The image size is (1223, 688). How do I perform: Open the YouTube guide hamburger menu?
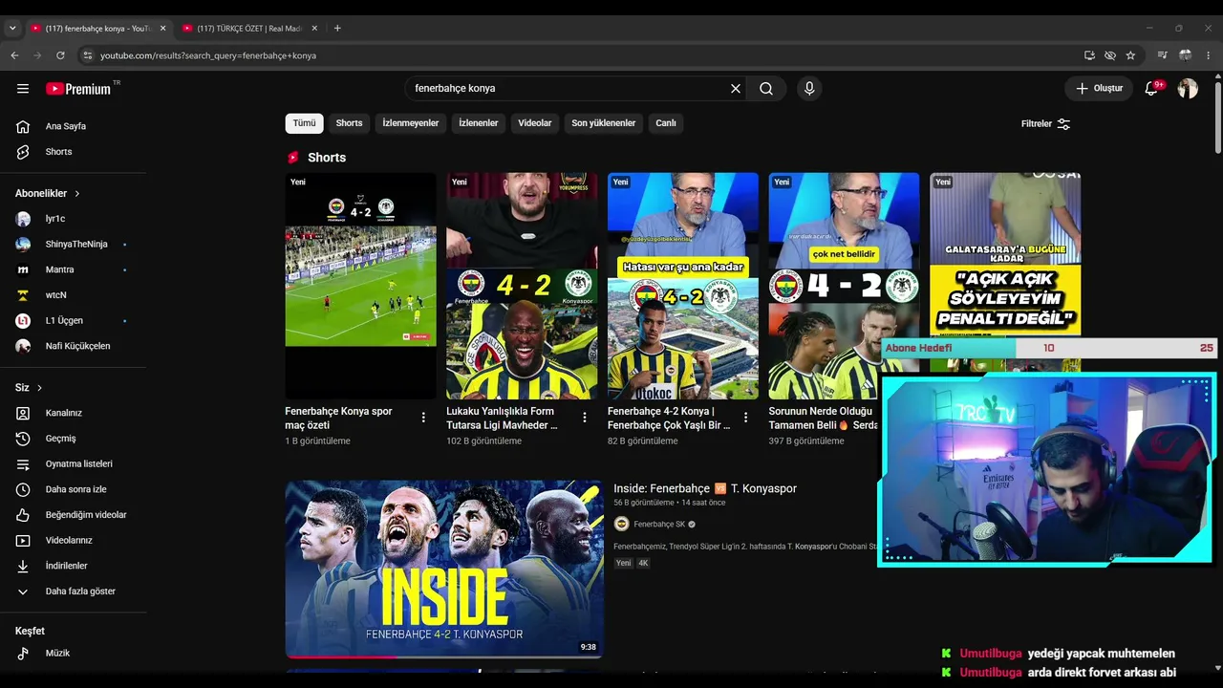[x=23, y=89]
